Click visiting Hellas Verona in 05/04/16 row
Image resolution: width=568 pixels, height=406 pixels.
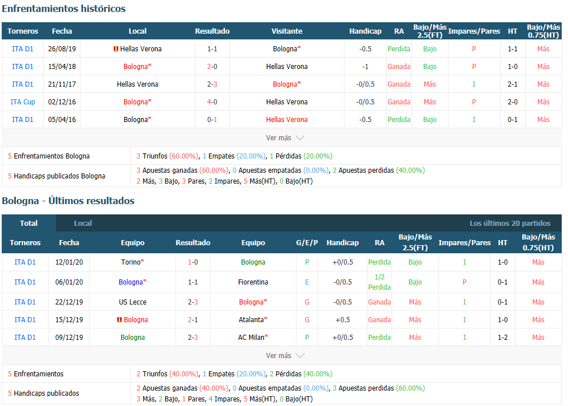coord(287,120)
